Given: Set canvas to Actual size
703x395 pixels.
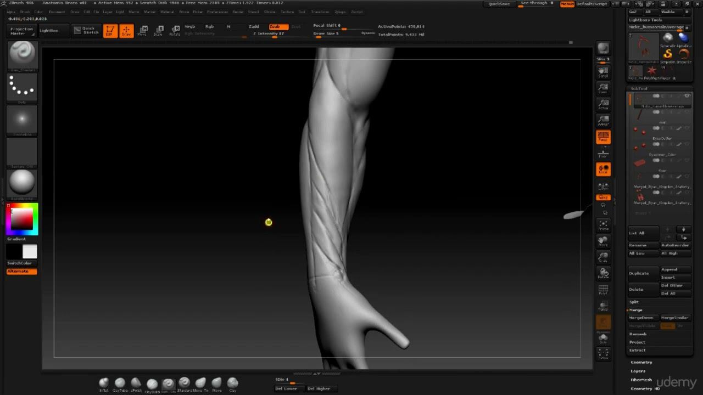Looking at the screenshot, I should coord(603,104).
